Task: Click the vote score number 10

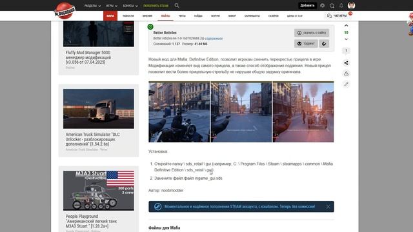Action: 346,33
